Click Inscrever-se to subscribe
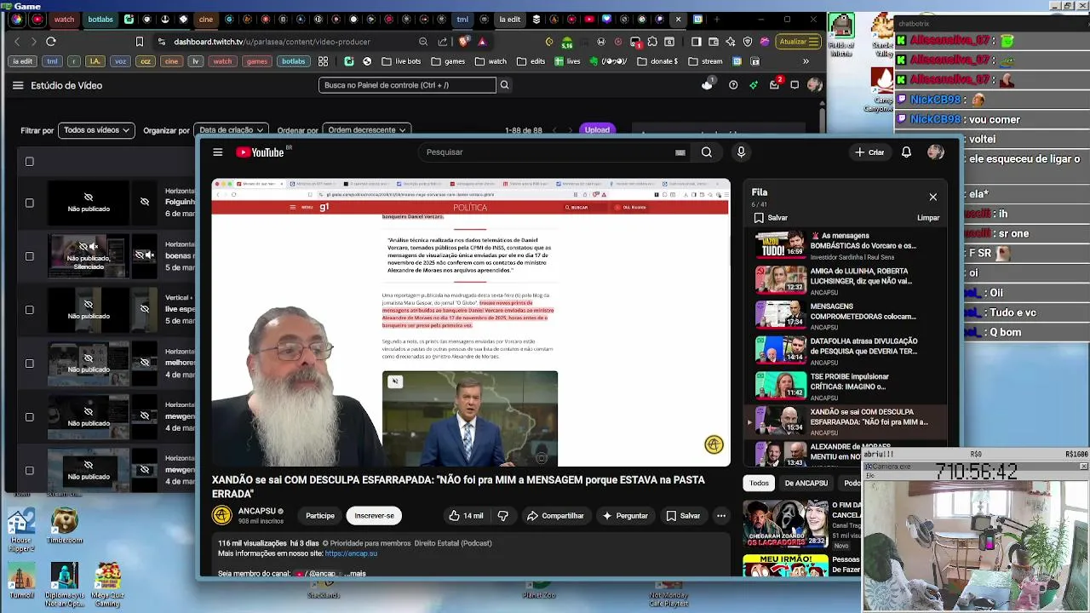The width and height of the screenshot is (1090, 613). point(374,516)
